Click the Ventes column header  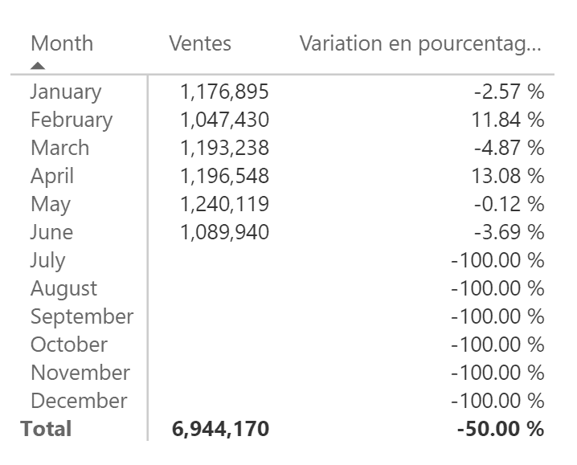pyautogui.click(x=200, y=43)
